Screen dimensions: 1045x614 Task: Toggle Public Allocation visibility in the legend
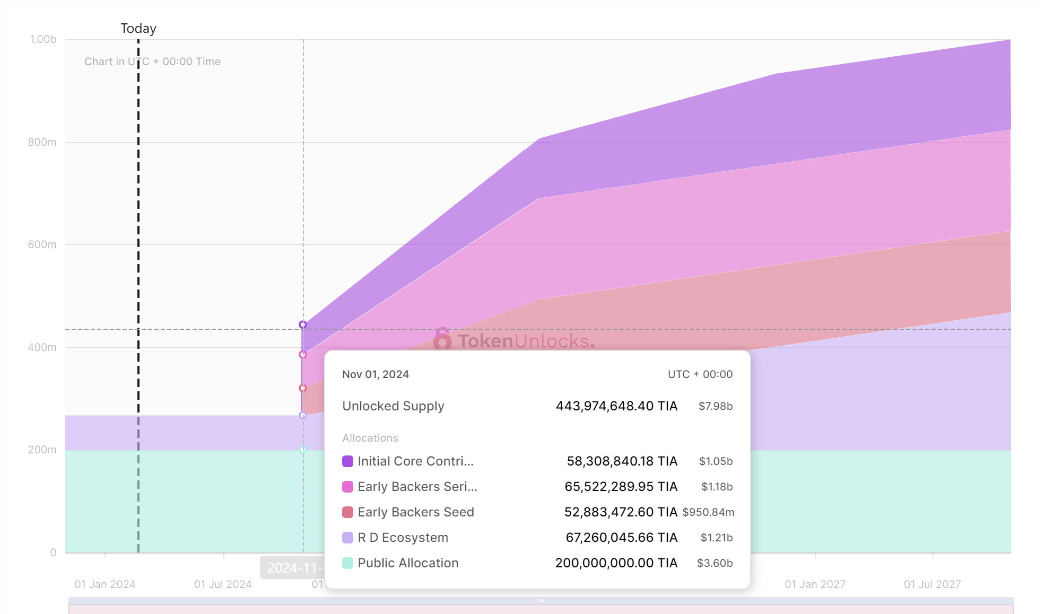pos(407,563)
